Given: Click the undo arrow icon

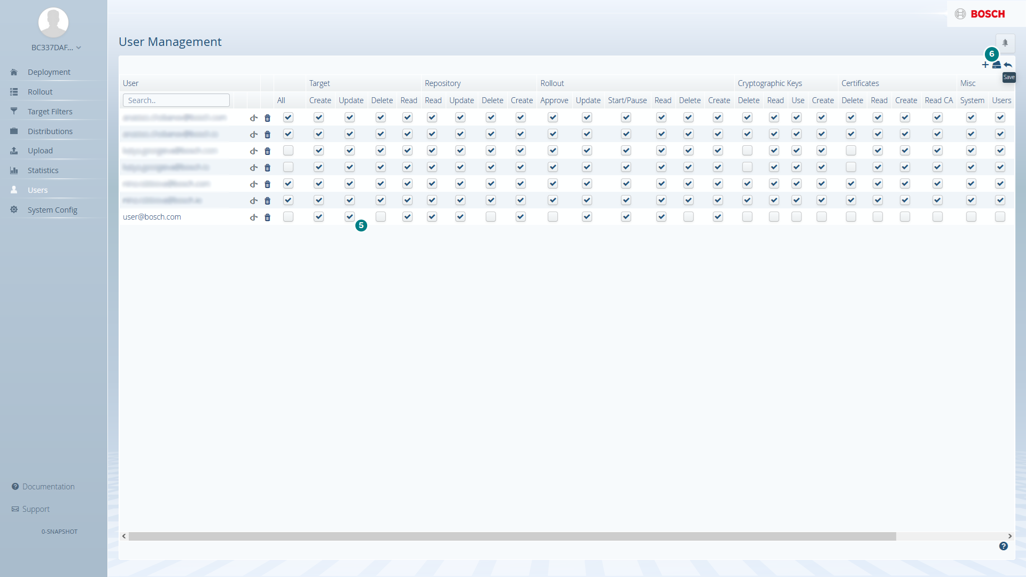Looking at the screenshot, I should [1008, 65].
